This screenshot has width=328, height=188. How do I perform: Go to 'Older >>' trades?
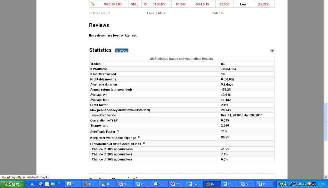tap(218, 13)
